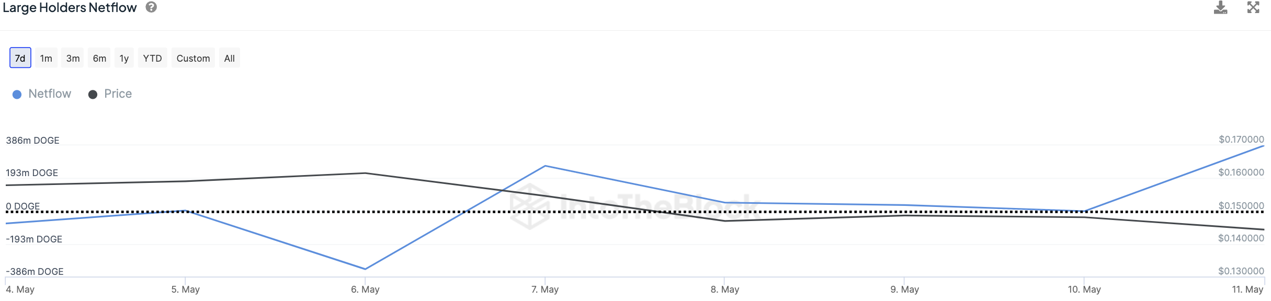This screenshot has height=301, width=1271.
Task: Select the YTD range button
Action: coord(152,58)
